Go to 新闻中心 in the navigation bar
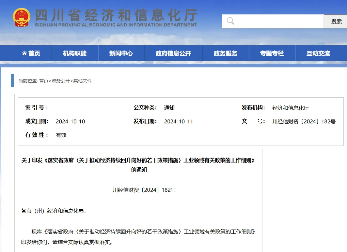 [x=121, y=53]
